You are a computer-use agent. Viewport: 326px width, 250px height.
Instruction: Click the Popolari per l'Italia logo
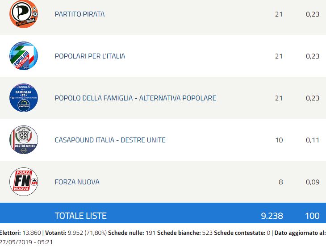(24, 56)
